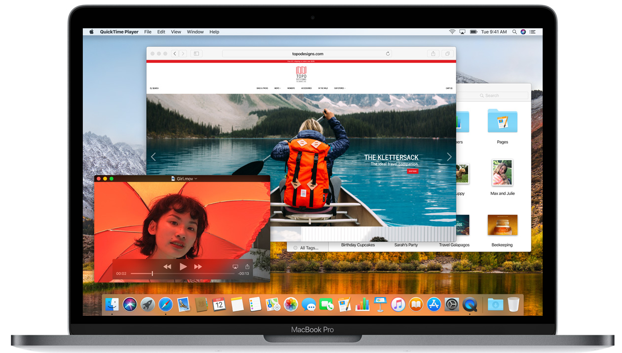Select the Birthday Cupcakes file name
The height and width of the screenshot is (353, 622).
pos(358,245)
